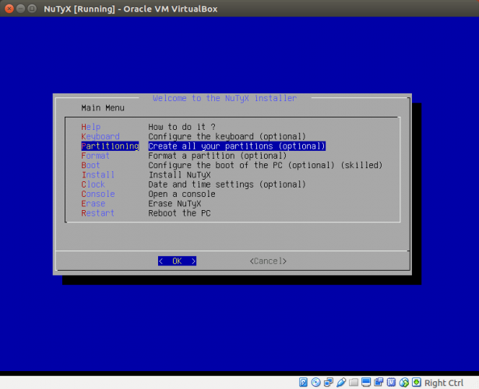Click the network adapters status icon
The width and height of the screenshot is (479, 389).
click(x=329, y=382)
